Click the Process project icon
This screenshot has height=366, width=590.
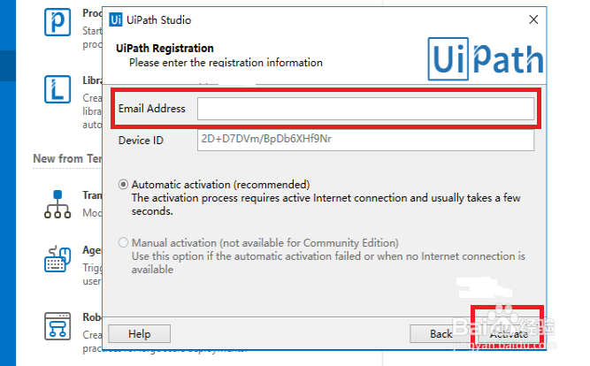tap(57, 21)
